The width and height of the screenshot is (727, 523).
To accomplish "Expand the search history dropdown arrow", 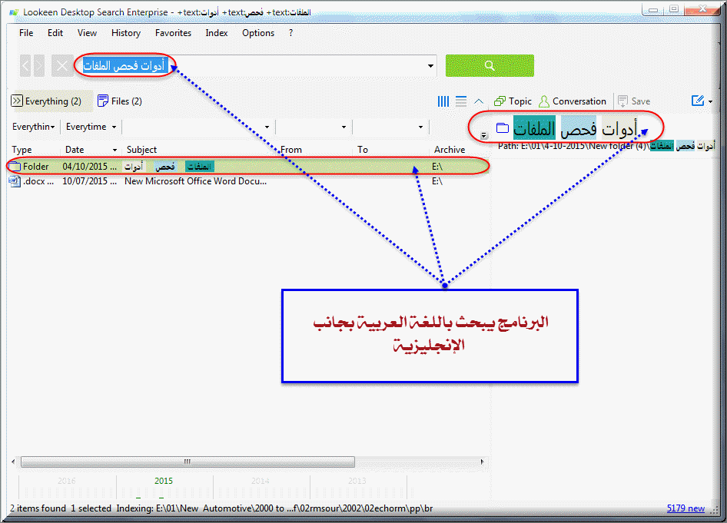I will (x=430, y=66).
